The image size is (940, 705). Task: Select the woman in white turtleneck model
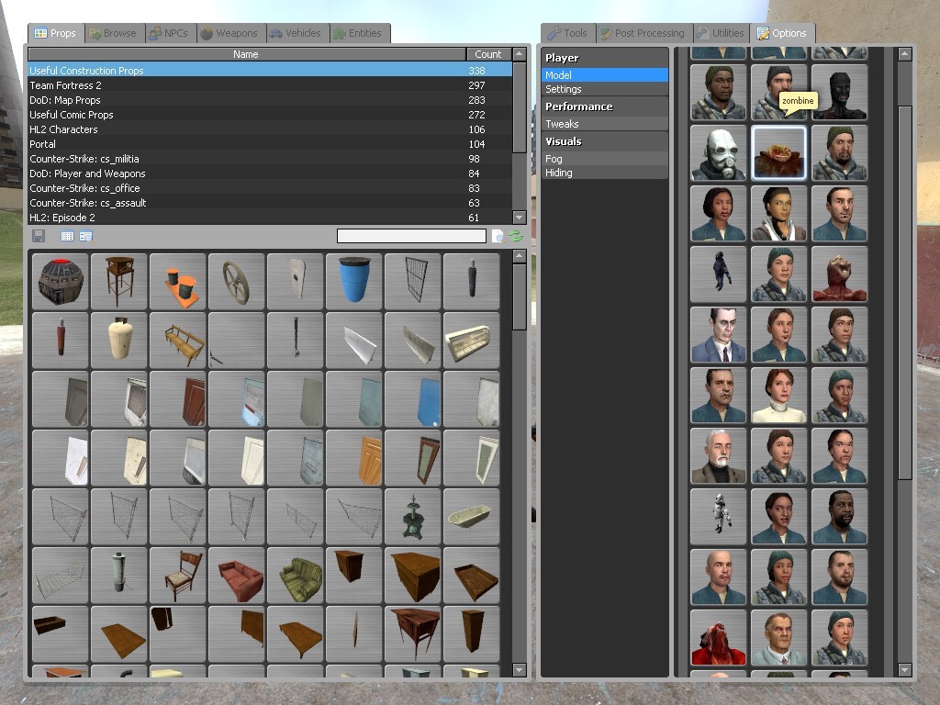[x=778, y=395]
